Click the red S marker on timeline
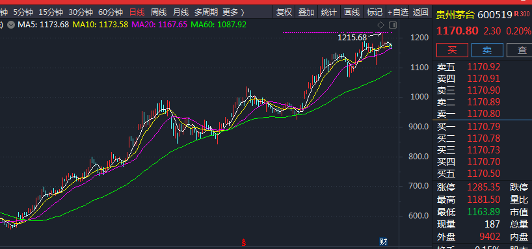 (244, 242)
